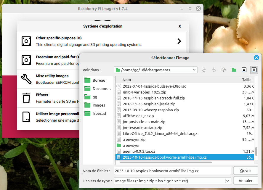Screen dimensions: 263x190
Task: Maximize the Raspberry Pi Imager window
Action: point(190,9)
